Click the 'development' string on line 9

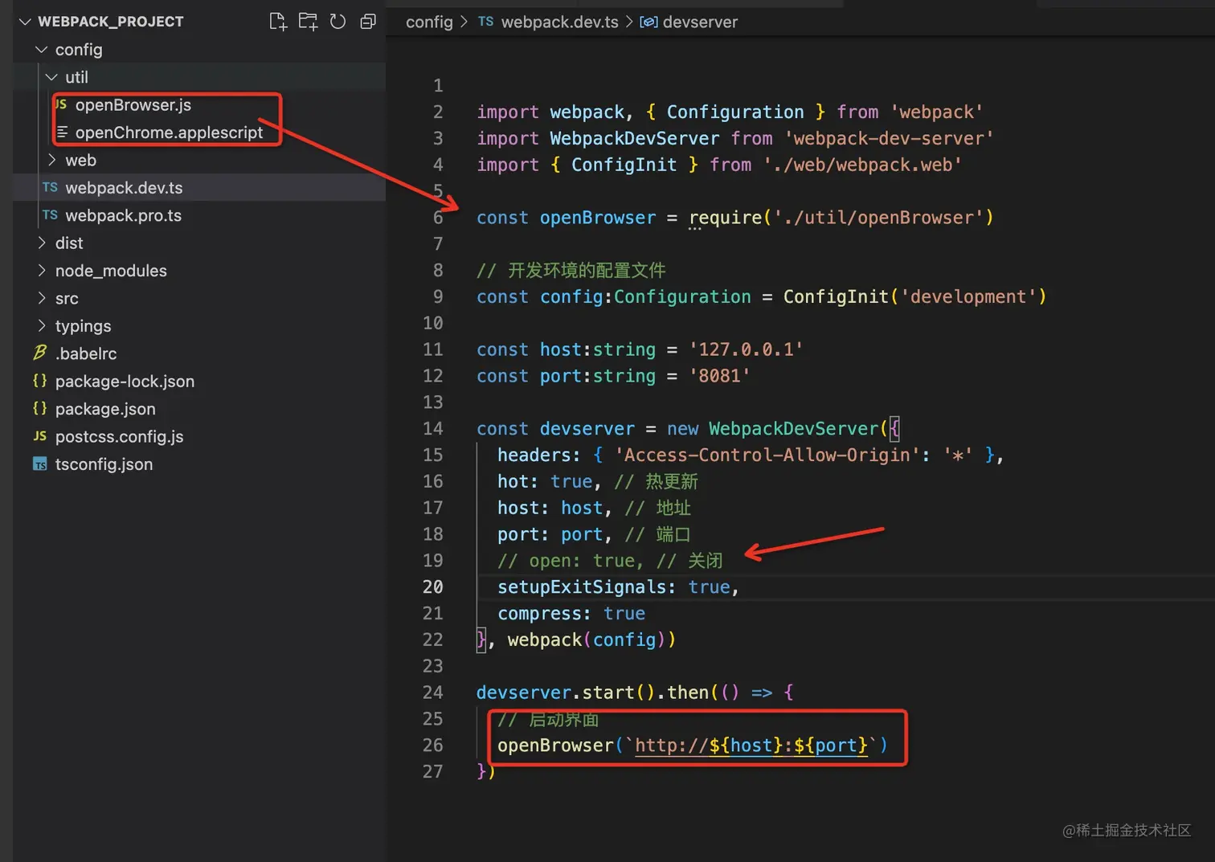(x=967, y=297)
